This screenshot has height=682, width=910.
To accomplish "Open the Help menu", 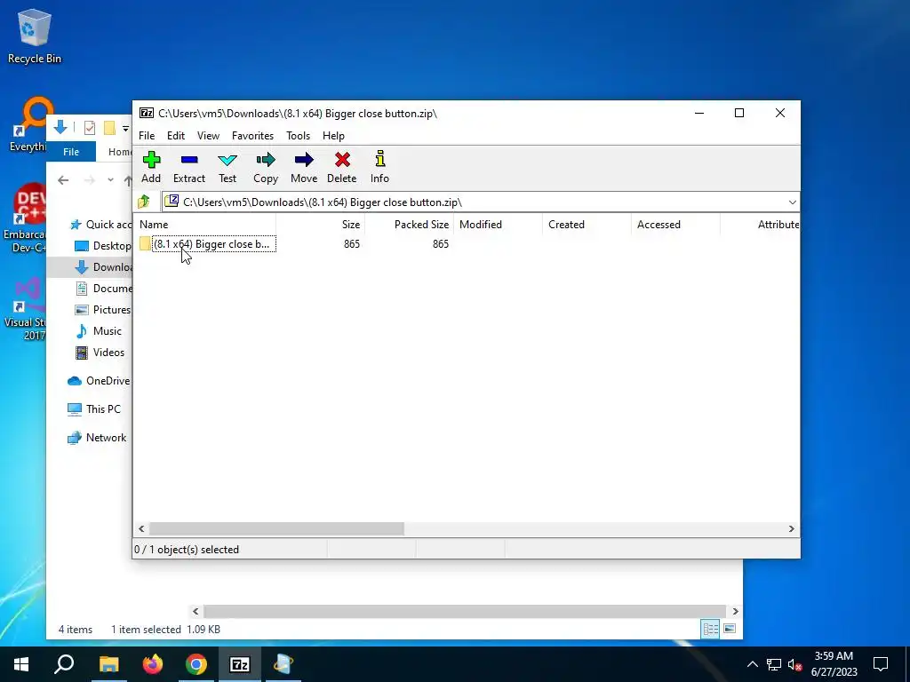I will click(x=334, y=136).
